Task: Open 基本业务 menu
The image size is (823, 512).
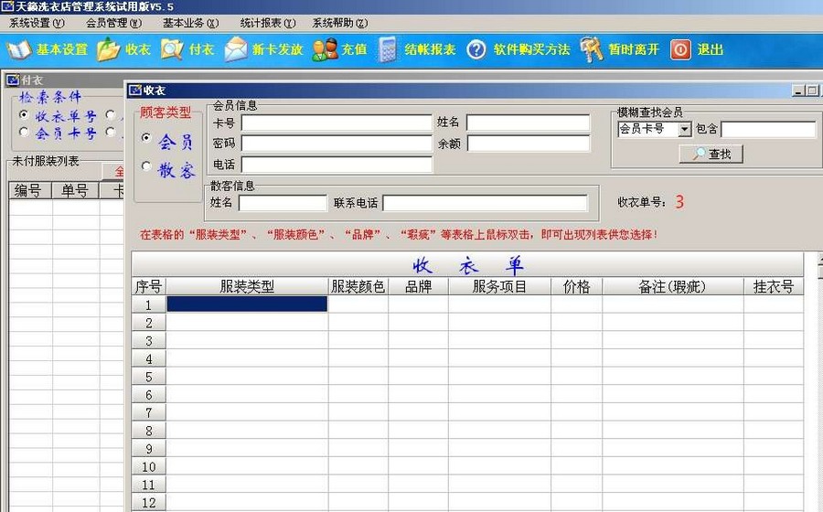Action: [190, 23]
